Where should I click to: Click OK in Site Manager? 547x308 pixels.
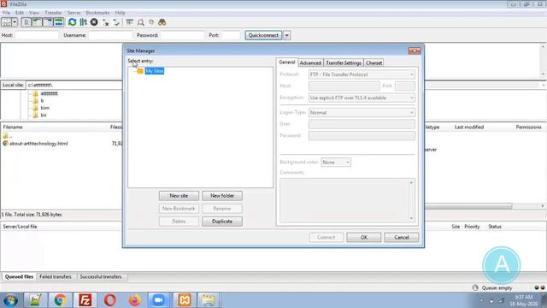(x=364, y=238)
